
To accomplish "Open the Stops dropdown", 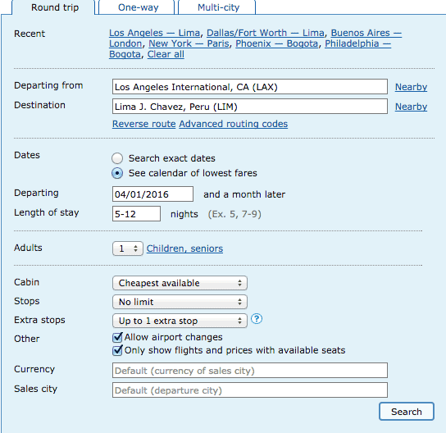I will [180, 302].
